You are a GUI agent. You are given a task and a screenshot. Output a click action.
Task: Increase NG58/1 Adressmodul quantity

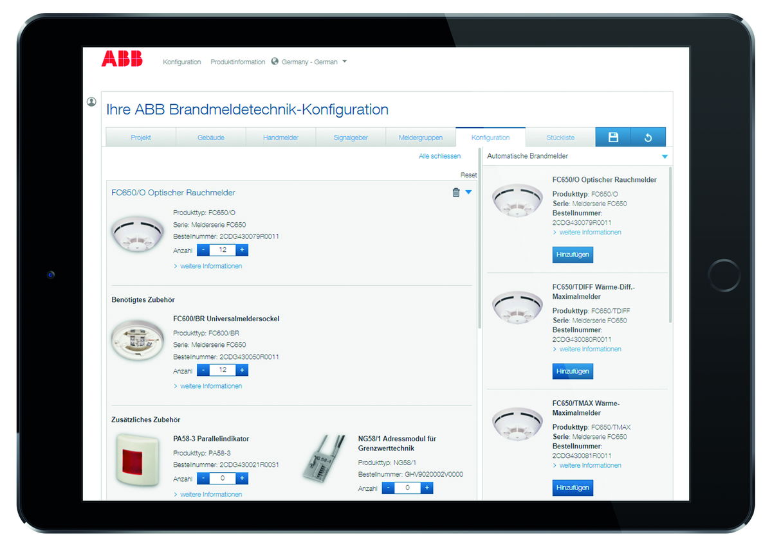click(x=427, y=488)
